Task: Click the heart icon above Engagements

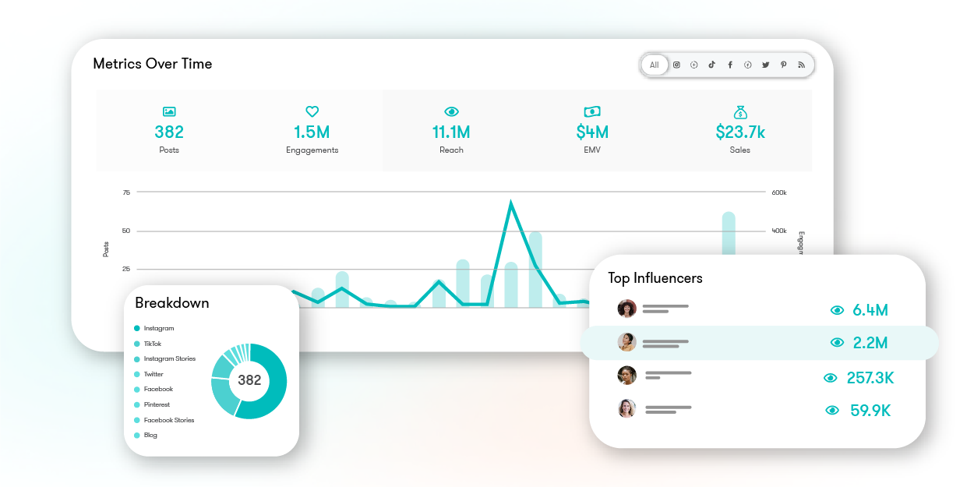Action: pos(312,111)
